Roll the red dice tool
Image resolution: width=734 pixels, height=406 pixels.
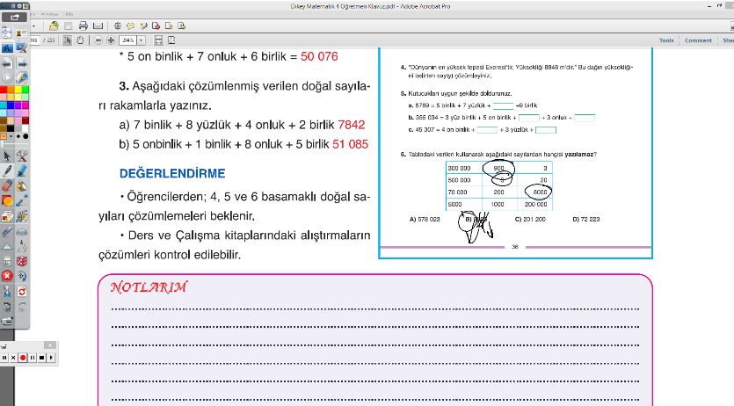(21, 261)
